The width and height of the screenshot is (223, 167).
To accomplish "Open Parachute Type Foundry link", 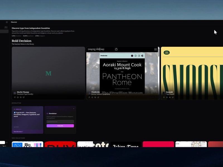I will [x=25, y=94].
